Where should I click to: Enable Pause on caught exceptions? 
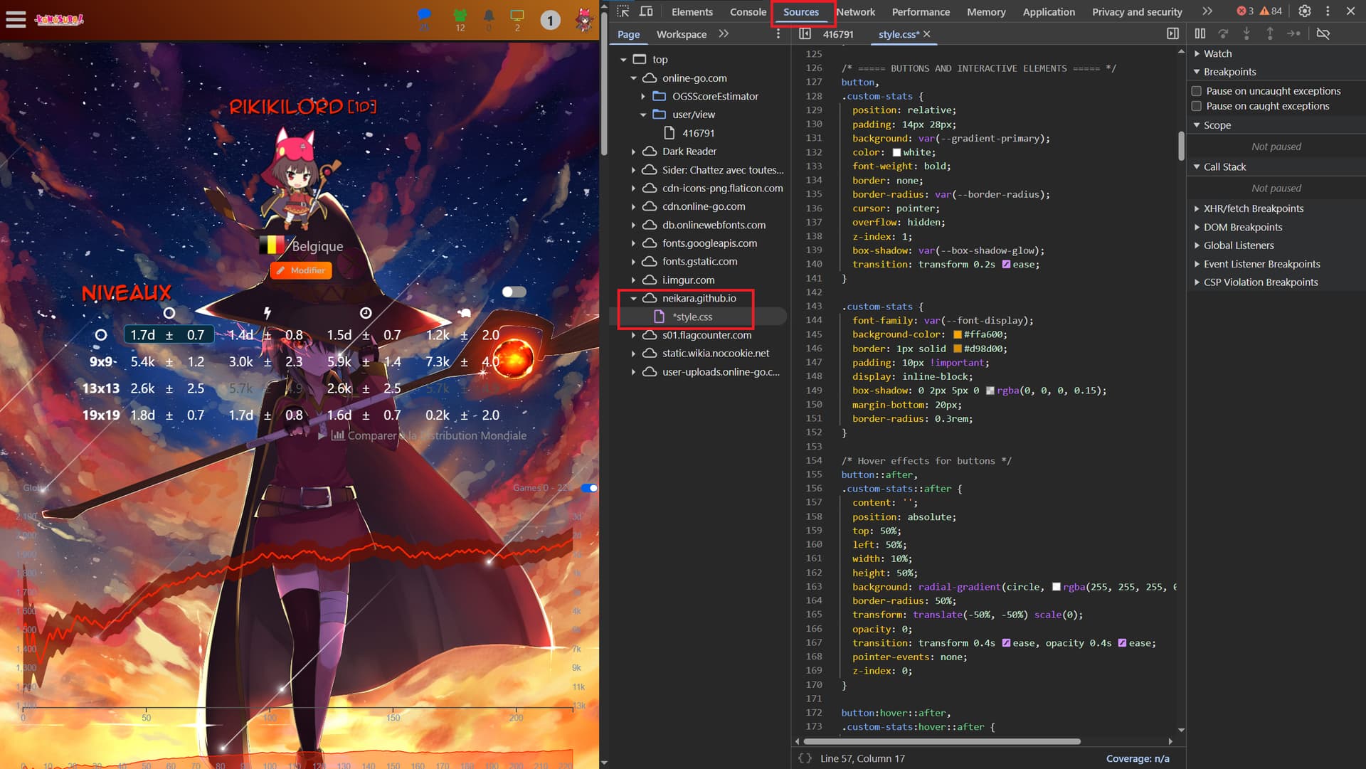tap(1197, 106)
